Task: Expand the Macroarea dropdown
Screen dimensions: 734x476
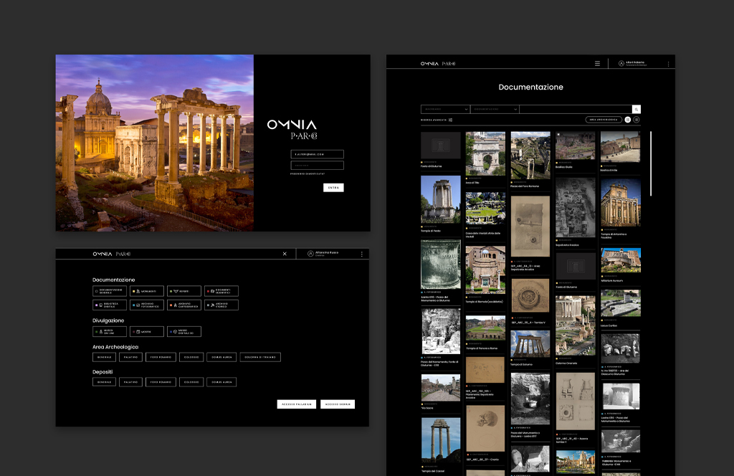Action: click(x=445, y=109)
